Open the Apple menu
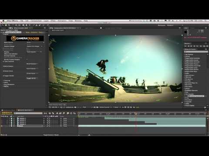This screenshot has height=156, width=209. click(3, 21)
